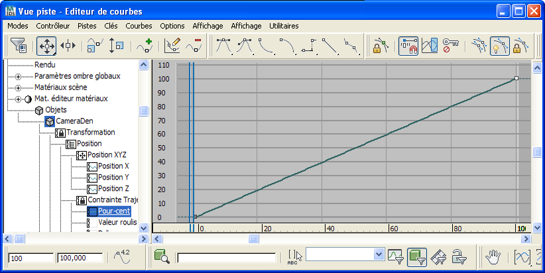
Task: Select the Position XYZ track
Action: (x=107, y=154)
